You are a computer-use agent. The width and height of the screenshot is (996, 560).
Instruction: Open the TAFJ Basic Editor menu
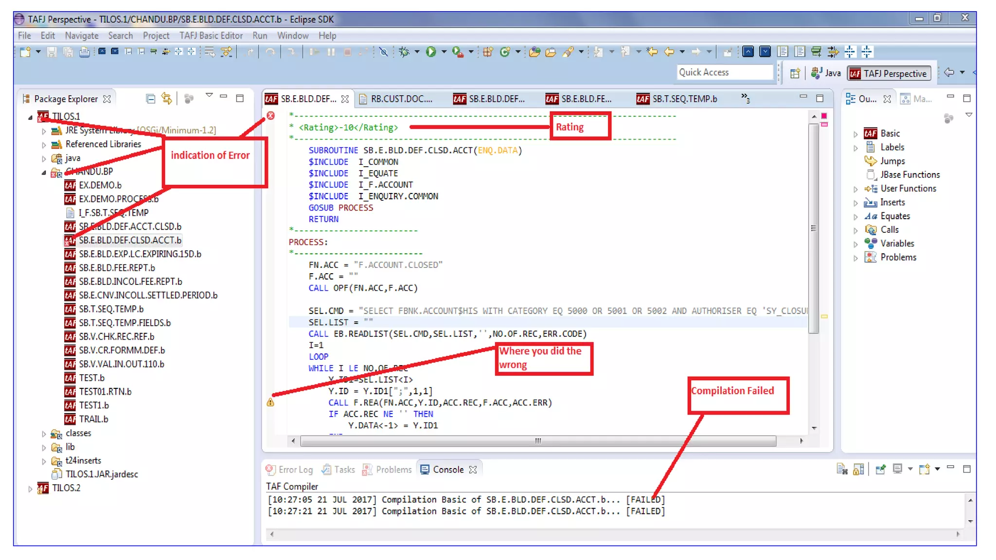(211, 35)
